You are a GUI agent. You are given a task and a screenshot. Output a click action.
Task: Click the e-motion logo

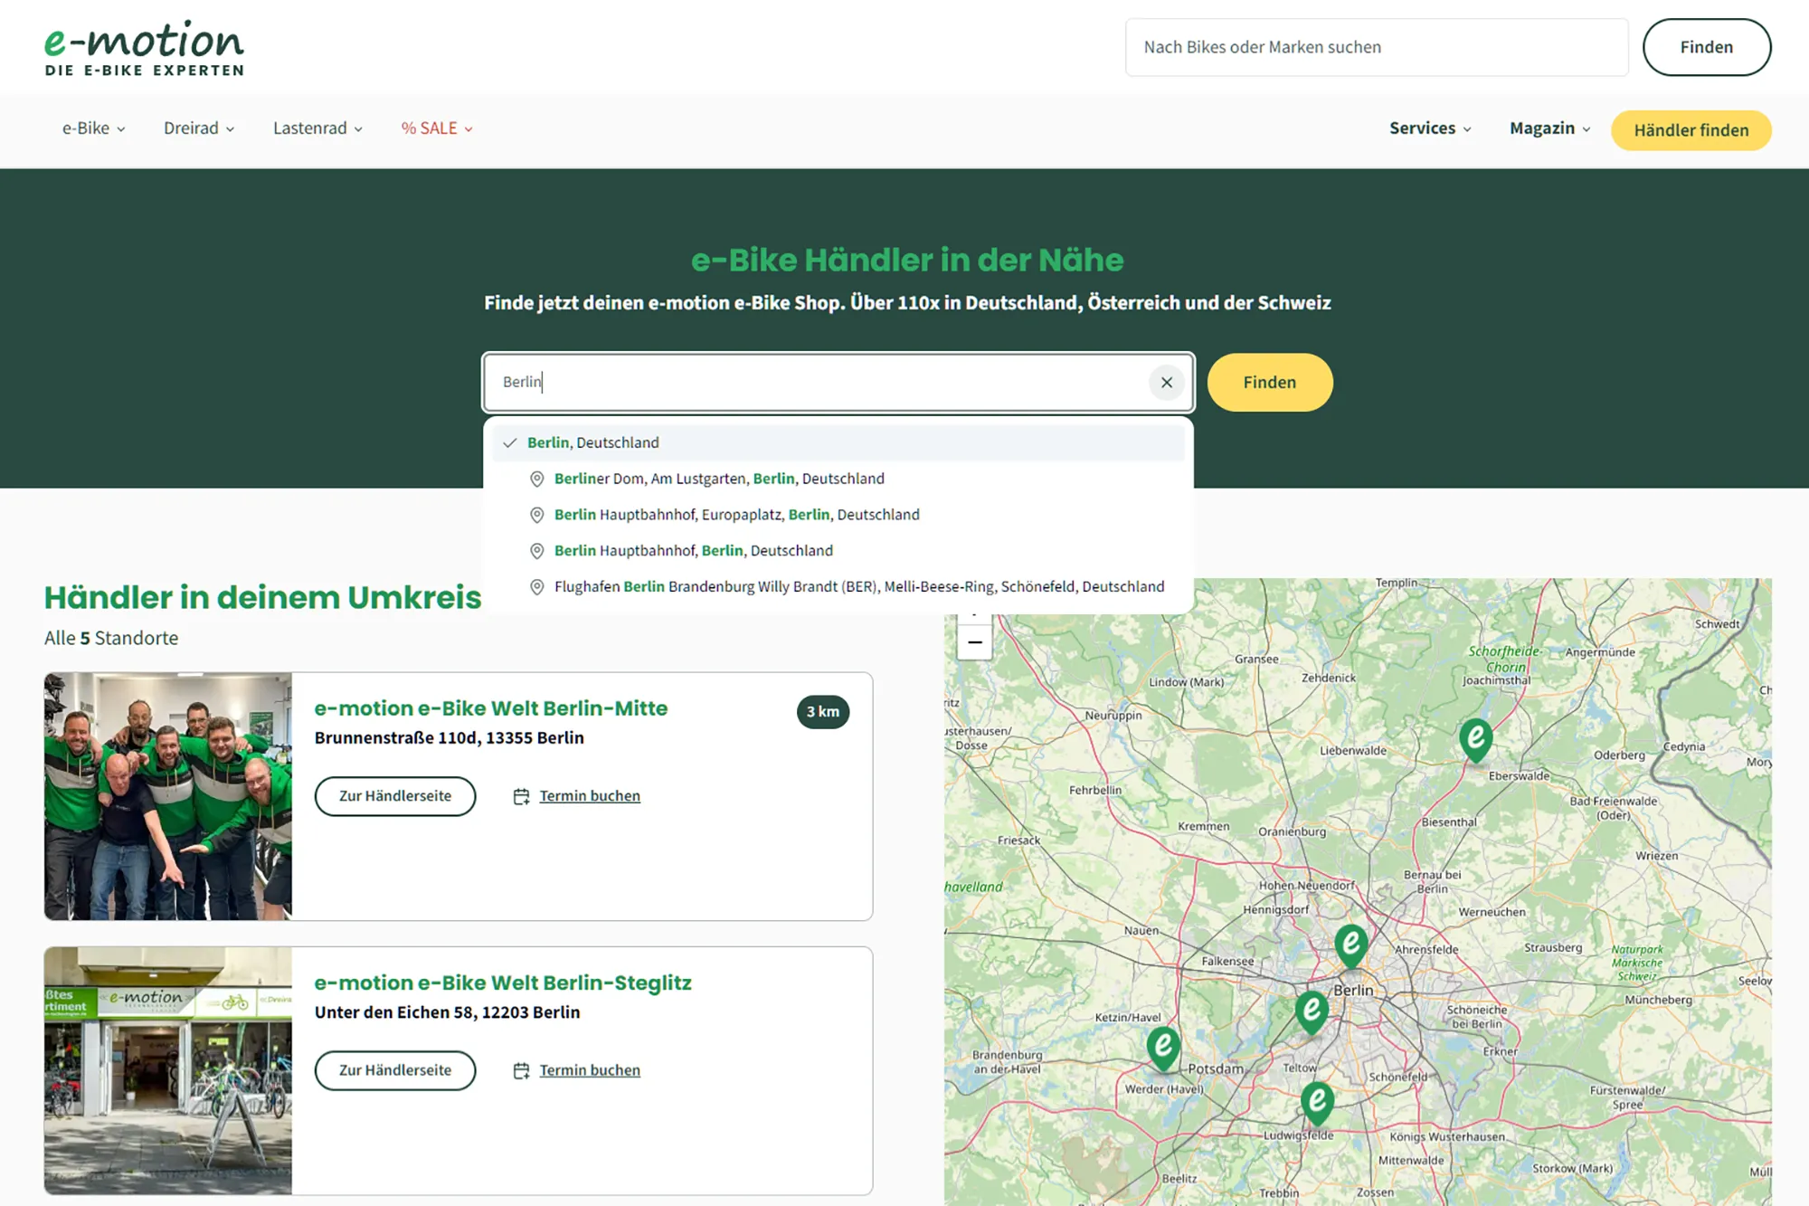tap(144, 45)
